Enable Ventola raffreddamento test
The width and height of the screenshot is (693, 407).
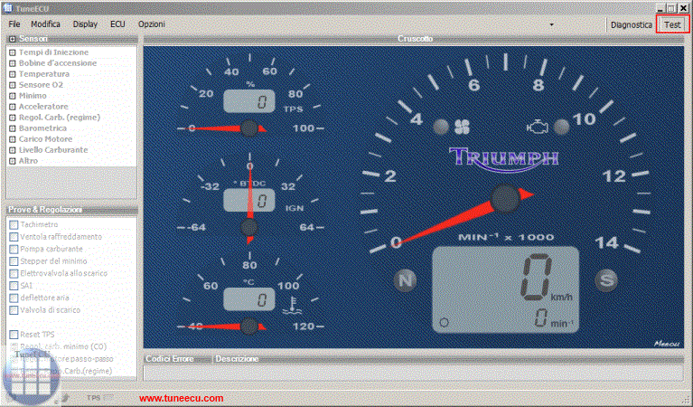(x=14, y=237)
